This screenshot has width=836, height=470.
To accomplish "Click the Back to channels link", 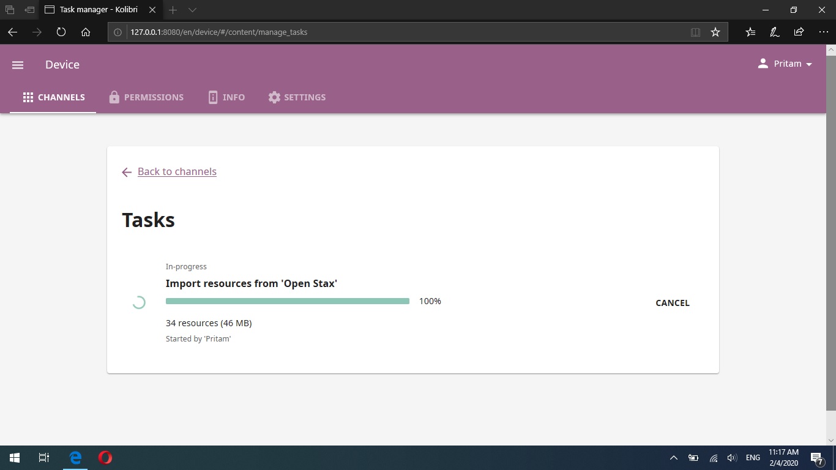I will coord(177,171).
